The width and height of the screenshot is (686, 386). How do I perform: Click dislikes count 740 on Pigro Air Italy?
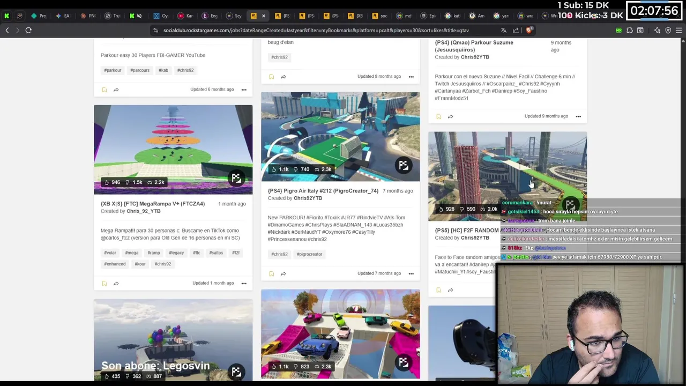(x=302, y=169)
